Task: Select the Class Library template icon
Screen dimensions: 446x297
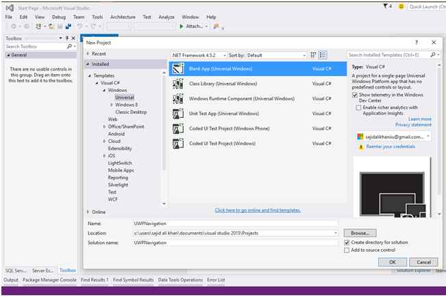Action: pyautogui.click(x=178, y=84)
